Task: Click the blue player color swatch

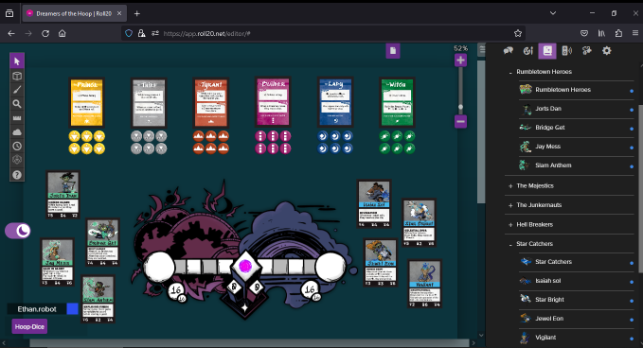Action: point(73,308)
